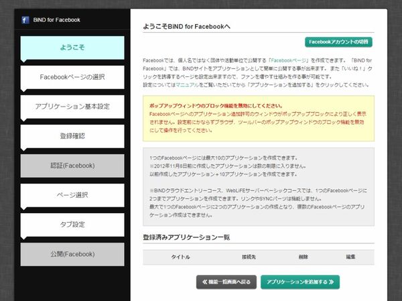
Task: Select the 登録確認 step
Action: (x=72, y=136)
